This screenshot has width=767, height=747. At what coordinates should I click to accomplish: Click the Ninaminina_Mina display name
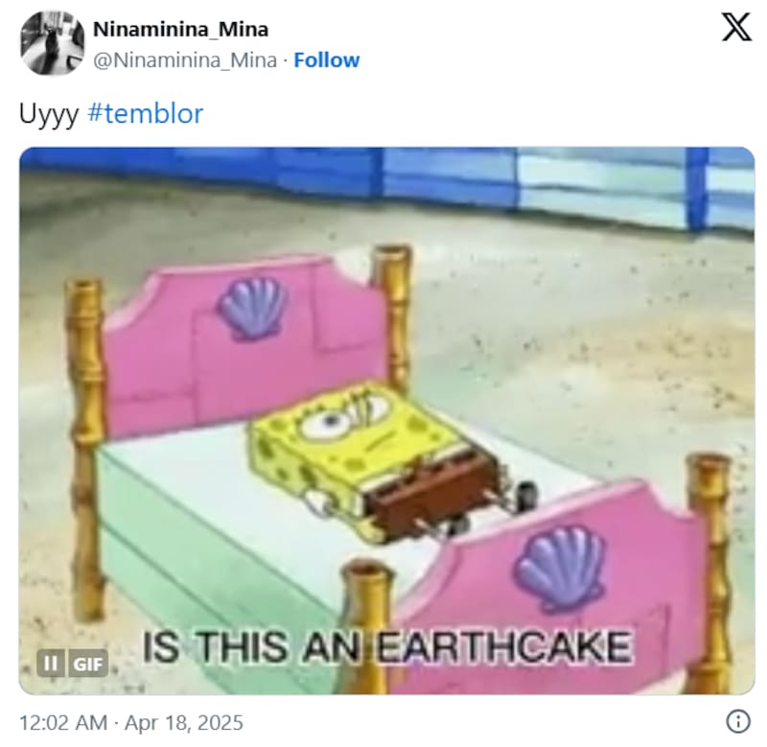(x=180, y=30)
